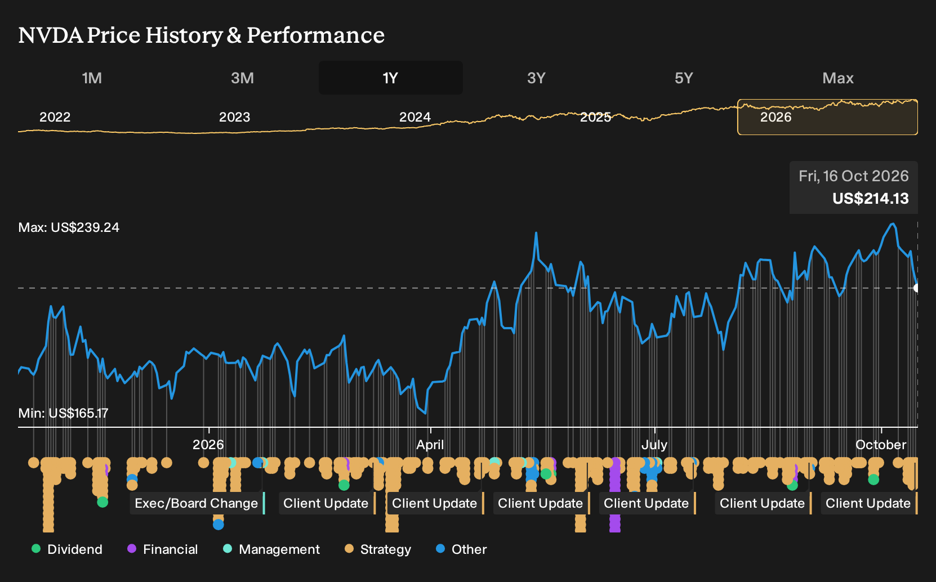This screenshot has height=582, width=936.
Task: Click the green Dividend dot below the October label
Action: (873, 480)
